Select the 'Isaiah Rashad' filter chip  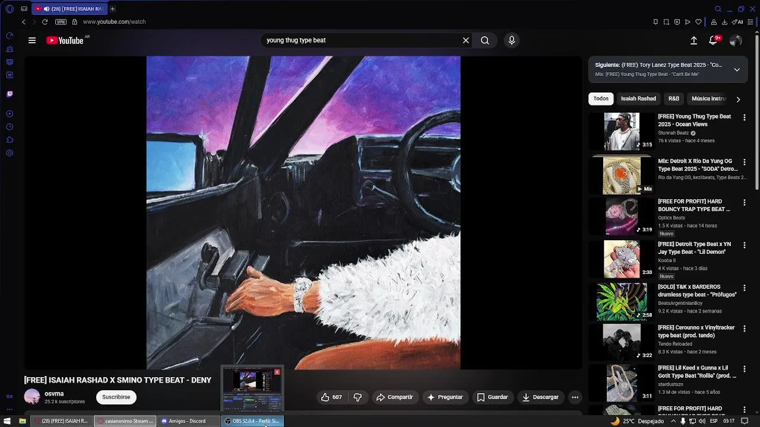tap(638, 98)
